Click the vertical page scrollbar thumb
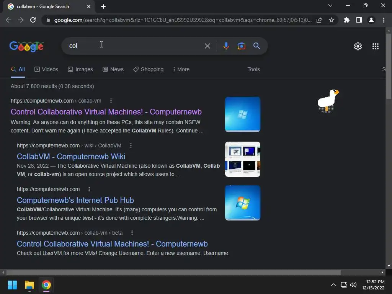Viewport: 392px width, 294px height. pyautogui.click(x=389, y=67)
